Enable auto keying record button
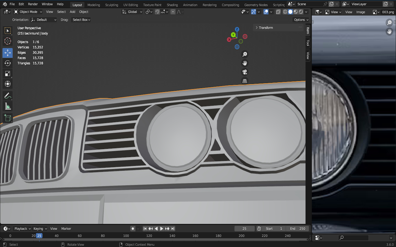396x247 pixels. click(133, 229)
